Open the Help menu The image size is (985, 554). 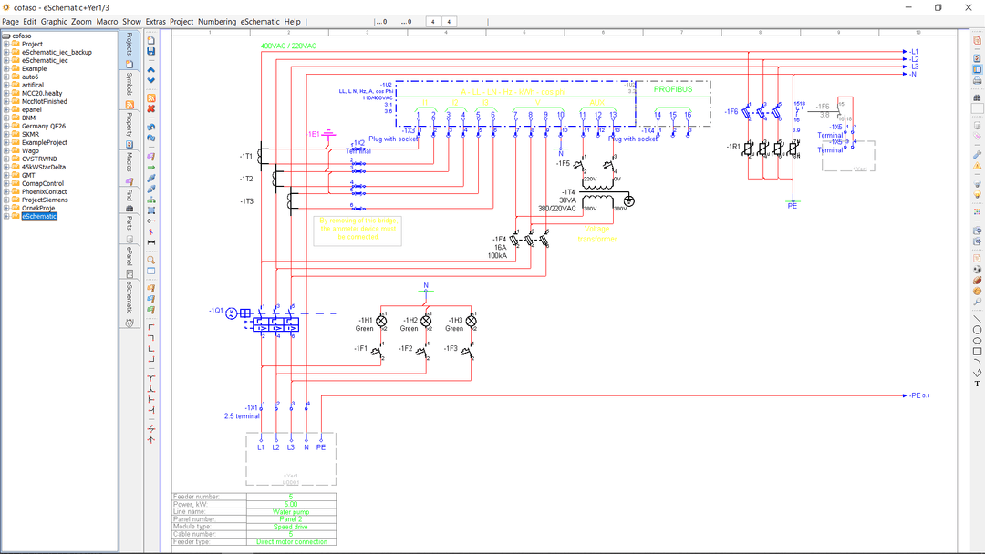point(292,21)
